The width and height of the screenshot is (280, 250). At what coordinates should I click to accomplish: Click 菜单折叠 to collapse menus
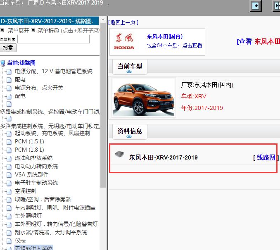coord(48,31)
